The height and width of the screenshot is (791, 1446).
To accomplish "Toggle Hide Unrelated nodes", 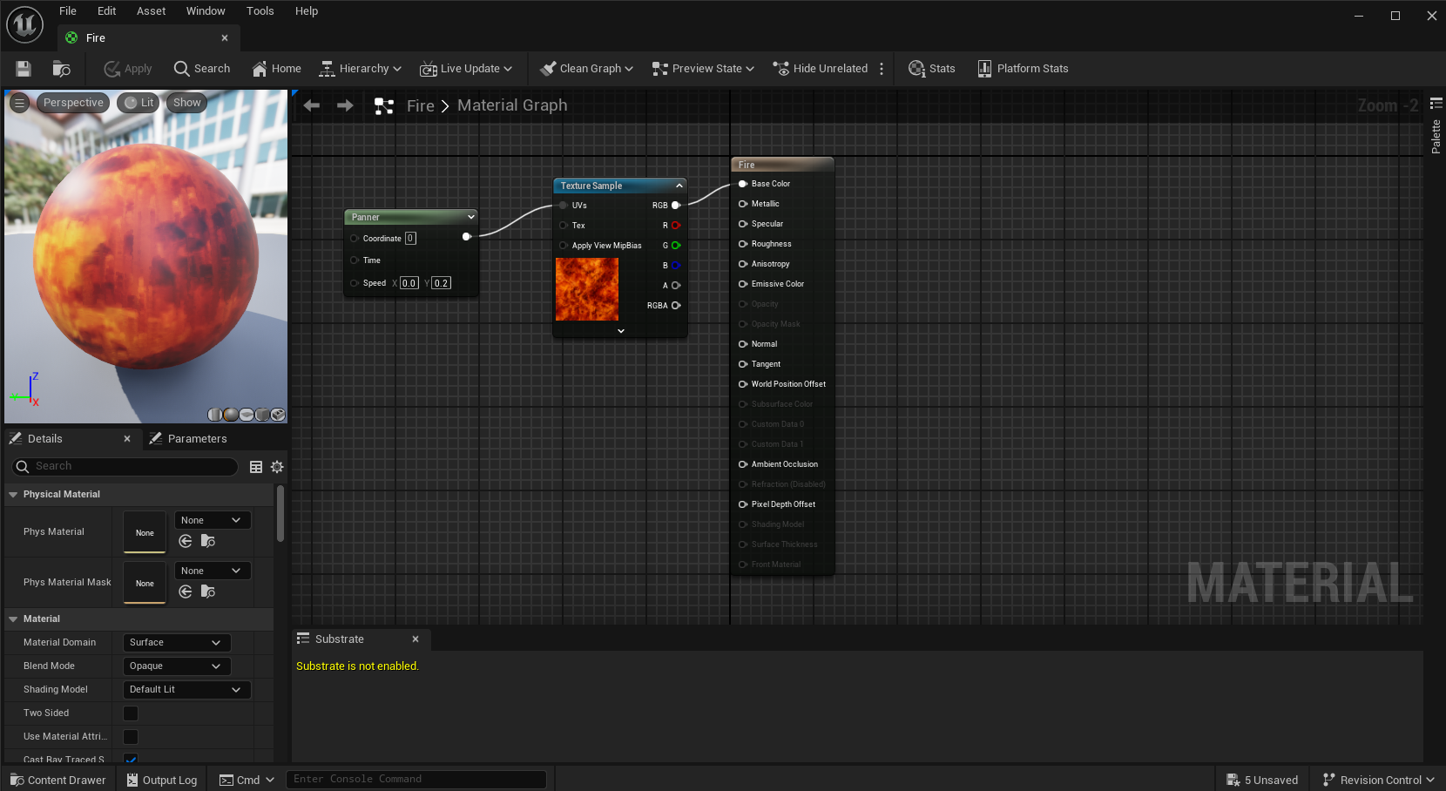I will (821, 69).
